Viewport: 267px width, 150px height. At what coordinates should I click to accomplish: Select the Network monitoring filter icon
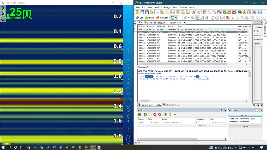pyautogui.click(x=162, y=17)
